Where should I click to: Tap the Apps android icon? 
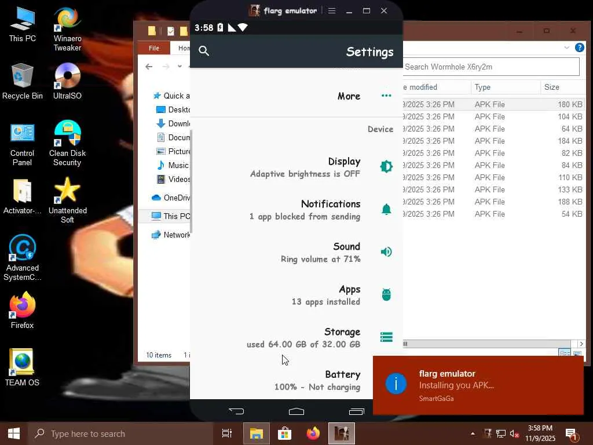pyautogui.click(x=386, y=294)
